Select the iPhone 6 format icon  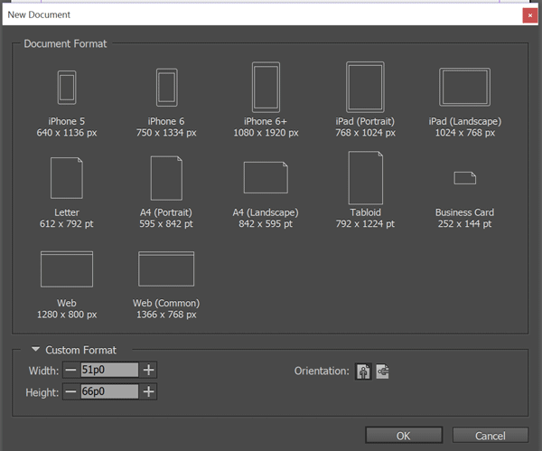coord(166,88)
